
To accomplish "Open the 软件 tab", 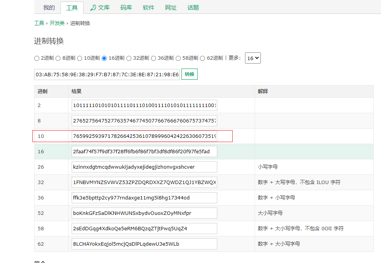I will (148, 8).
